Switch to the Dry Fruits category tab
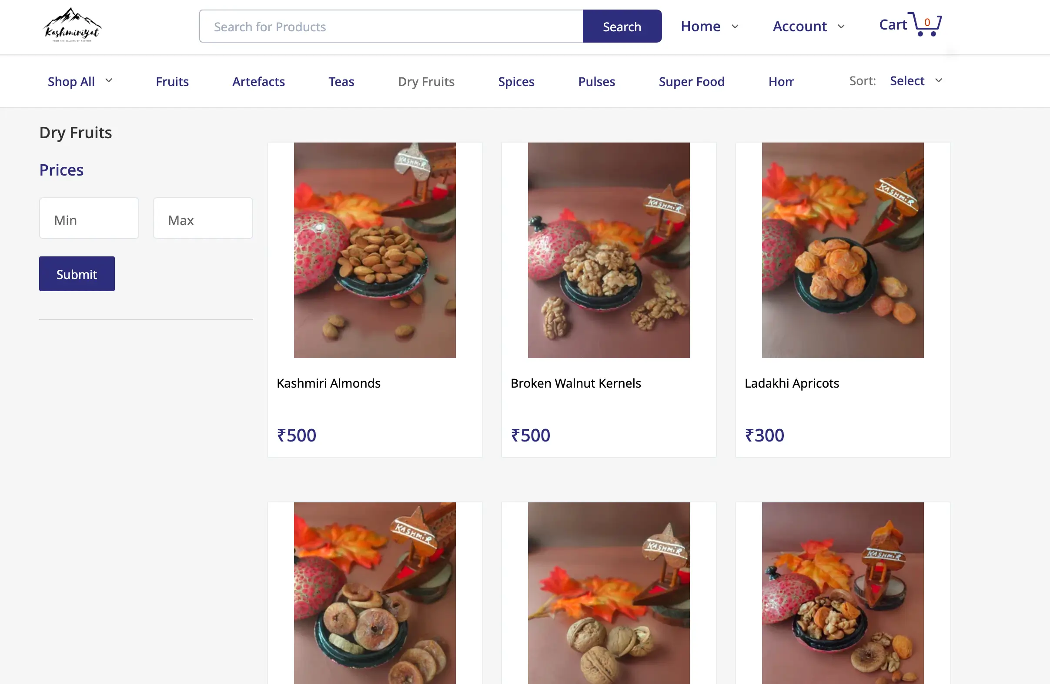The height and width of the screenshot is (684, 1050). coord(426,82)
